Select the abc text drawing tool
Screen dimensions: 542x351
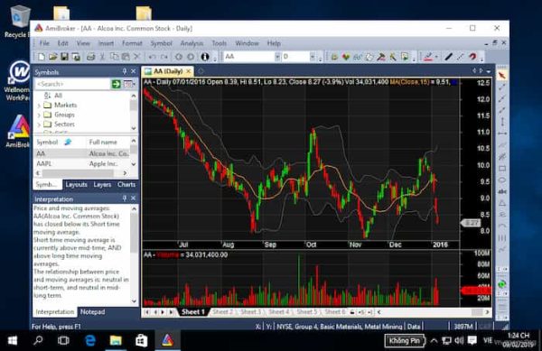click(502, 191)
